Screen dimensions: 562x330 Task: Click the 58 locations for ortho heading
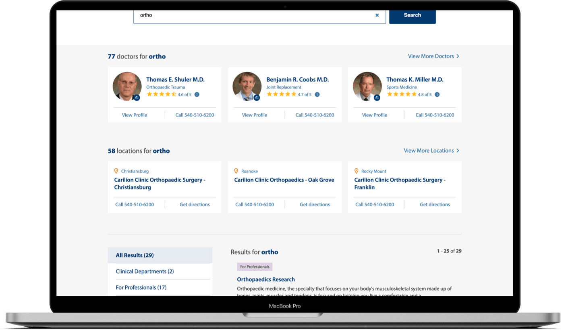click(x=139, y=151)
